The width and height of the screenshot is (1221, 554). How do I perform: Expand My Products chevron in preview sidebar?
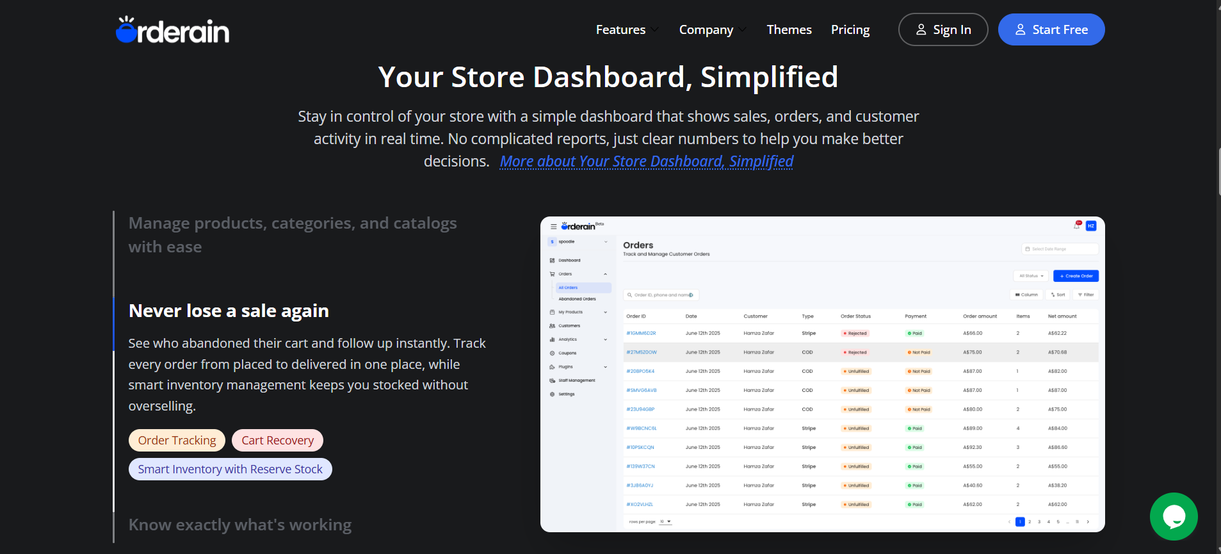click(605, 313)
